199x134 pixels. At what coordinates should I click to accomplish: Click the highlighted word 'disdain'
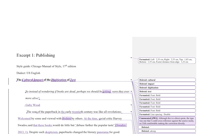[x=66, y=119]
